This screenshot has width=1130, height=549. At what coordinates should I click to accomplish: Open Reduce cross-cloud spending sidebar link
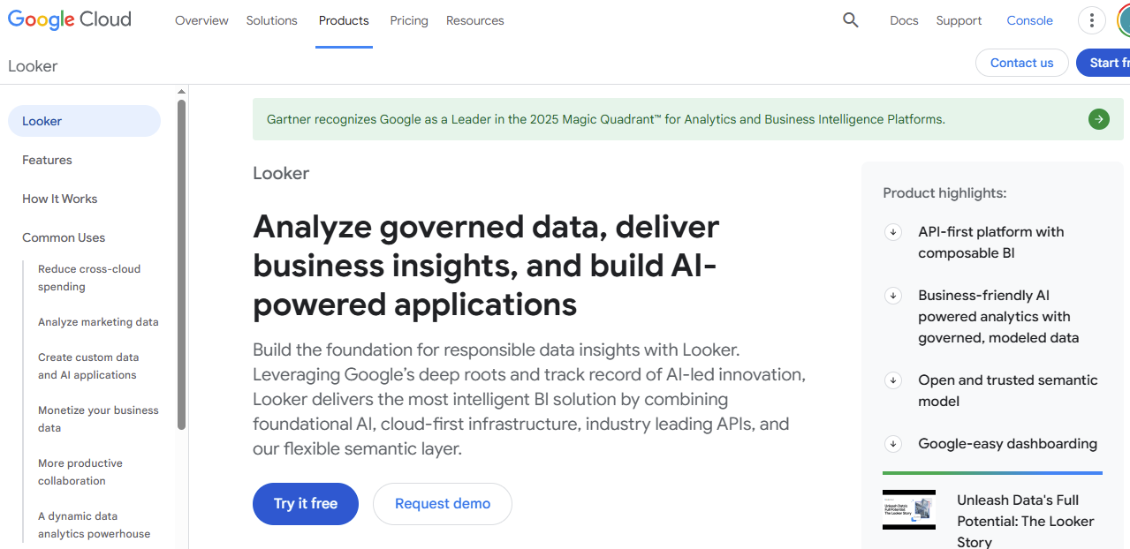pos(89,278)
